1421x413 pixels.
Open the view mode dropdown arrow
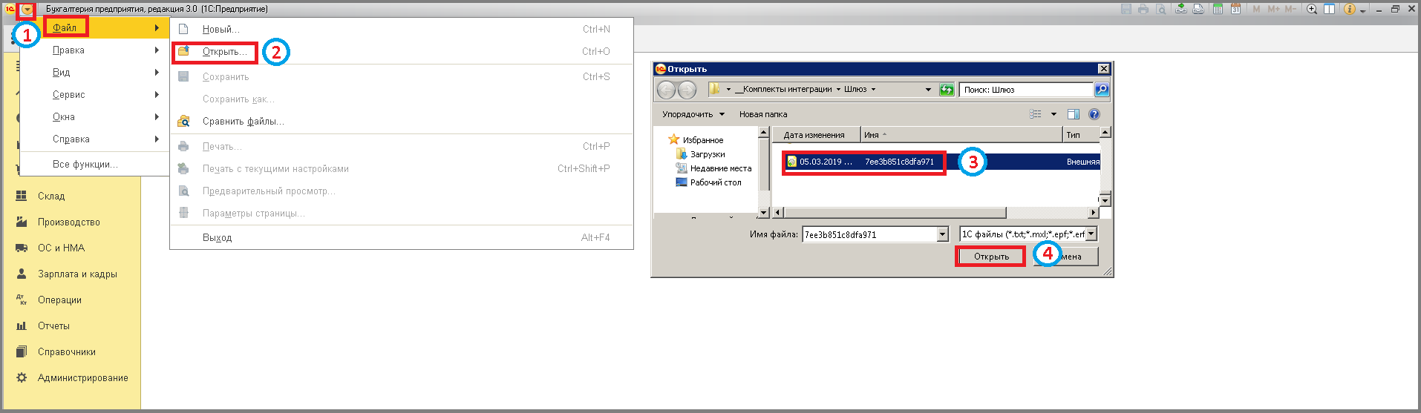[1053, 114]
